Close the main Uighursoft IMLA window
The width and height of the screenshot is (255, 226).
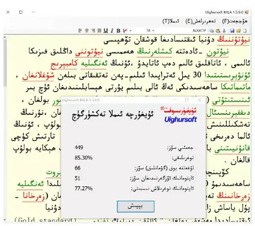click(8, 12)
